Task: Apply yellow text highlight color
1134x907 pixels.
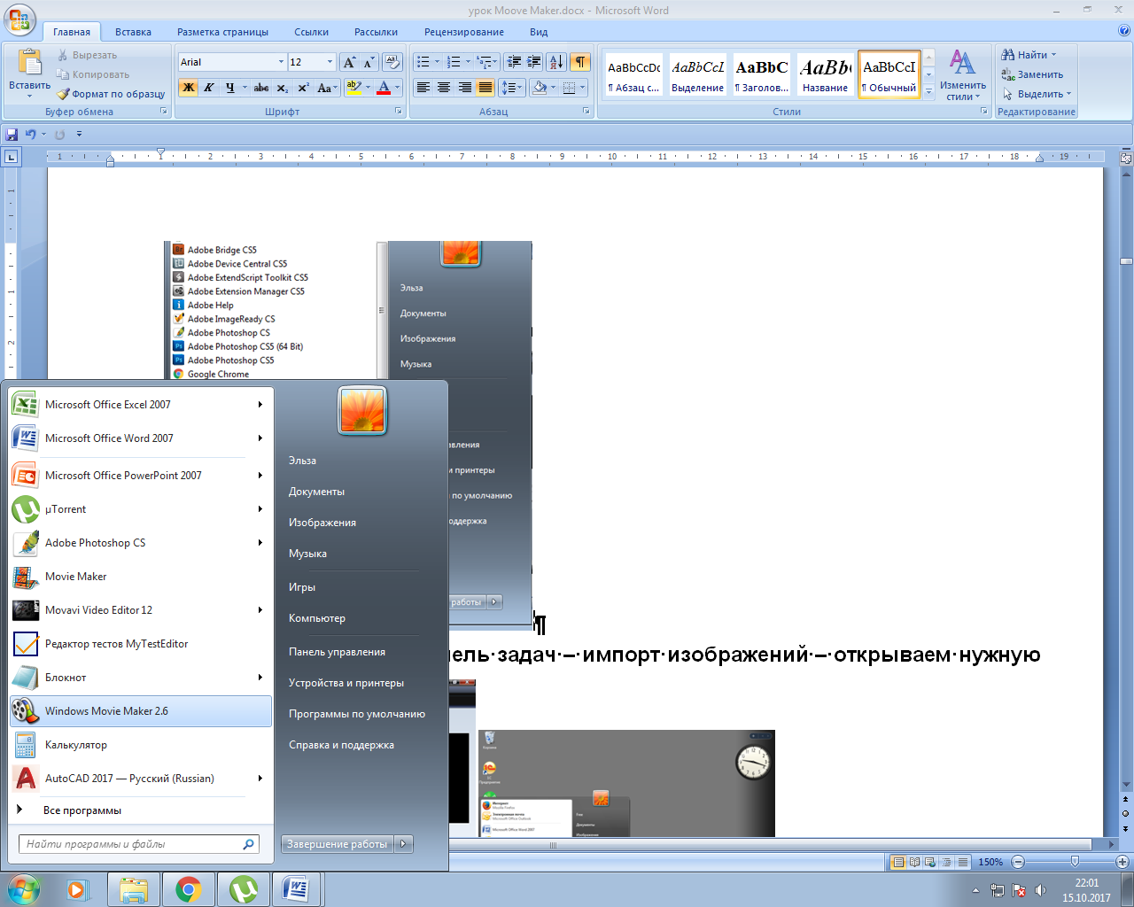Action: 353,88
